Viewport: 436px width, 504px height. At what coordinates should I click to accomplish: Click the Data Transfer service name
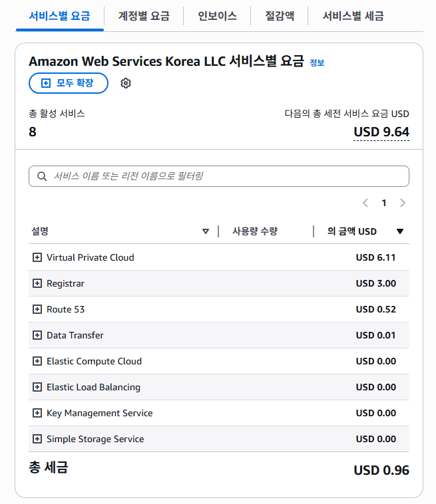(75, 335)
